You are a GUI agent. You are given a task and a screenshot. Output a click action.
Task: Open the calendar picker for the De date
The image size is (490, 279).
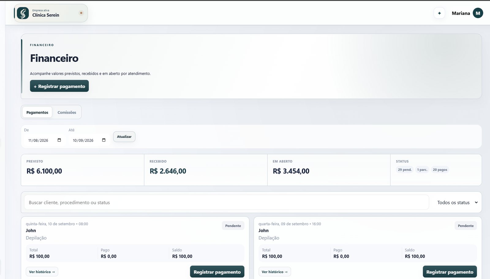point(59,140)
